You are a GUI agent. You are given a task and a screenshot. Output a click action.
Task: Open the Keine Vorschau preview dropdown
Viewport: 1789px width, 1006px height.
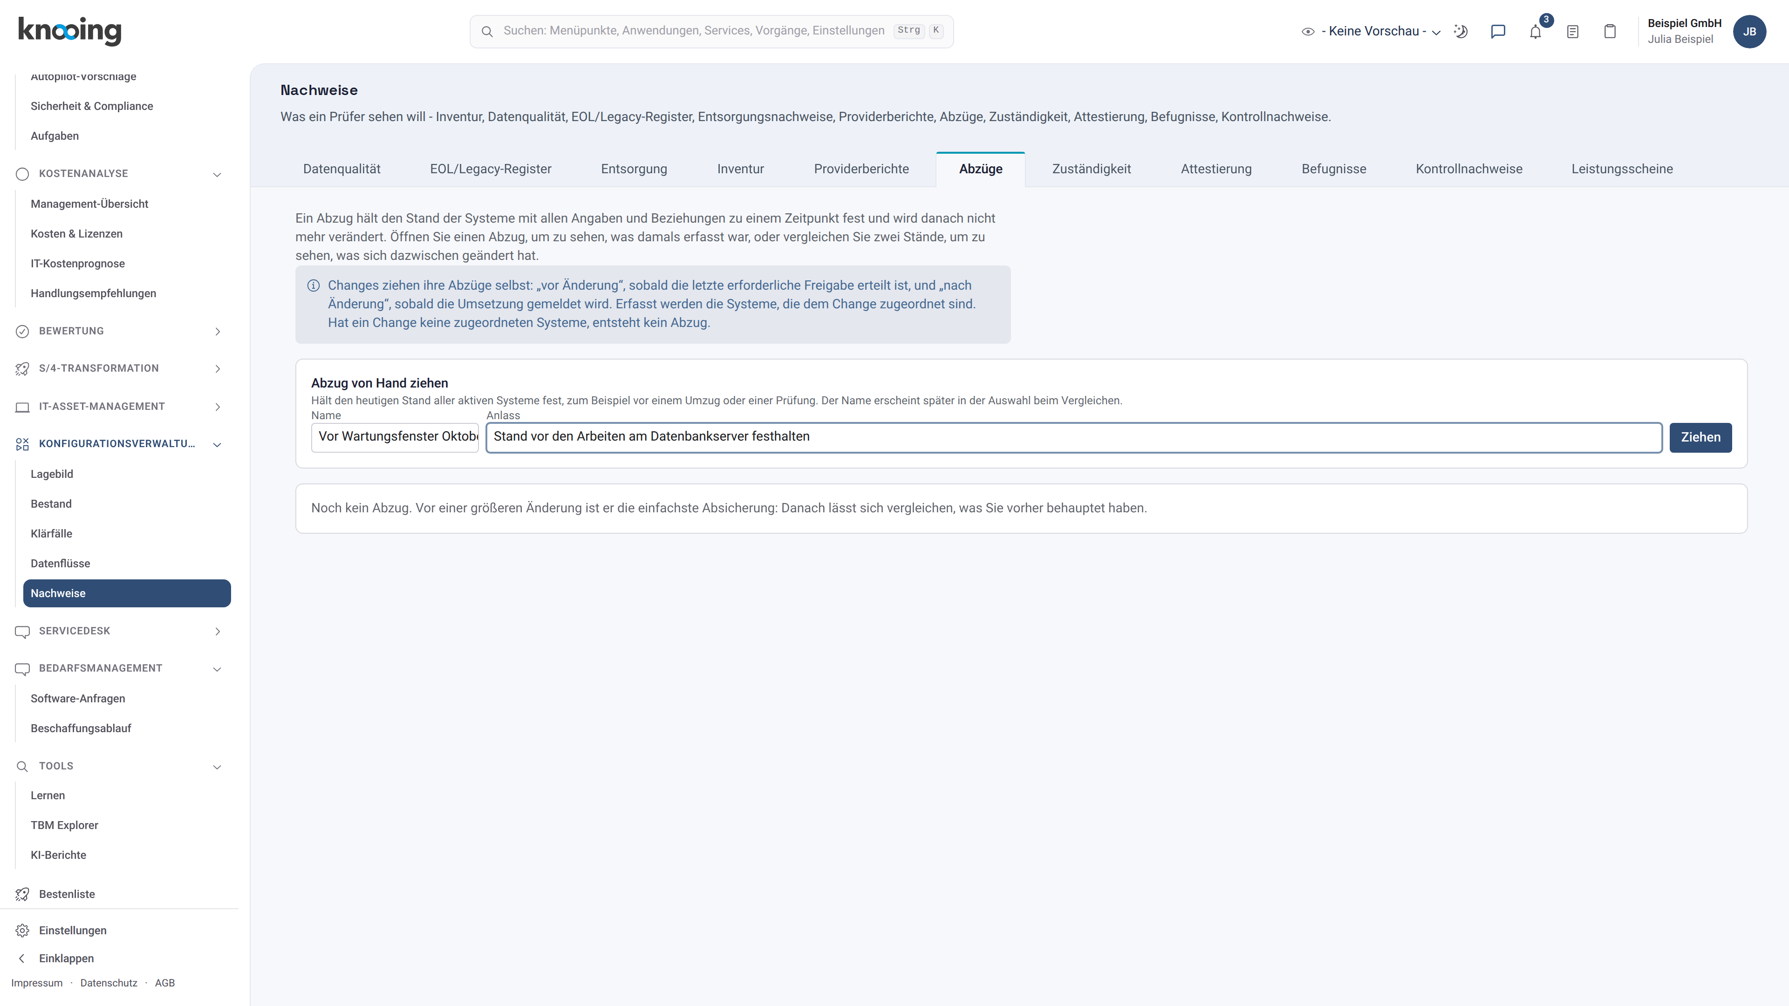(x=1372, y=31)
